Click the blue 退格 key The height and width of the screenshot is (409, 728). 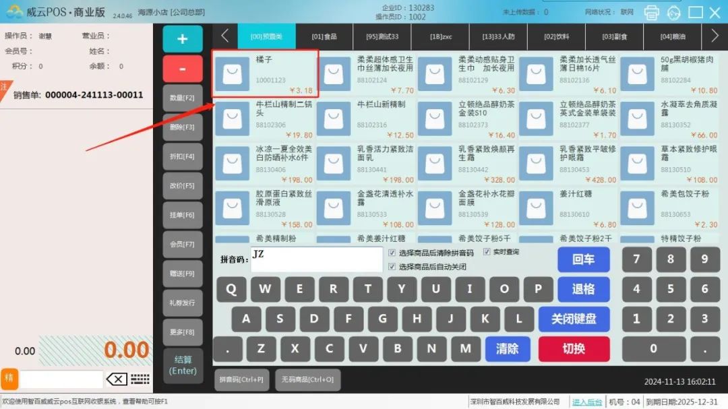click(x=583, y=289)
